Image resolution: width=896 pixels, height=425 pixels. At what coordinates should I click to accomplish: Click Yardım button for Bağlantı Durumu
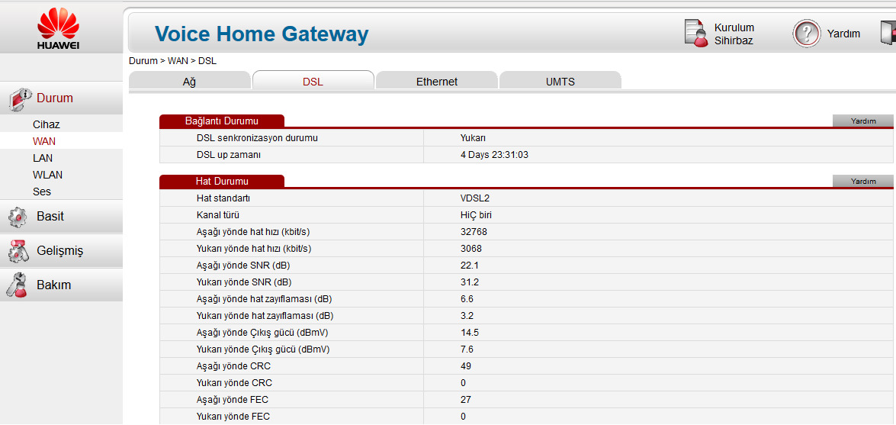pyautogui.click(x=863, y=121)
